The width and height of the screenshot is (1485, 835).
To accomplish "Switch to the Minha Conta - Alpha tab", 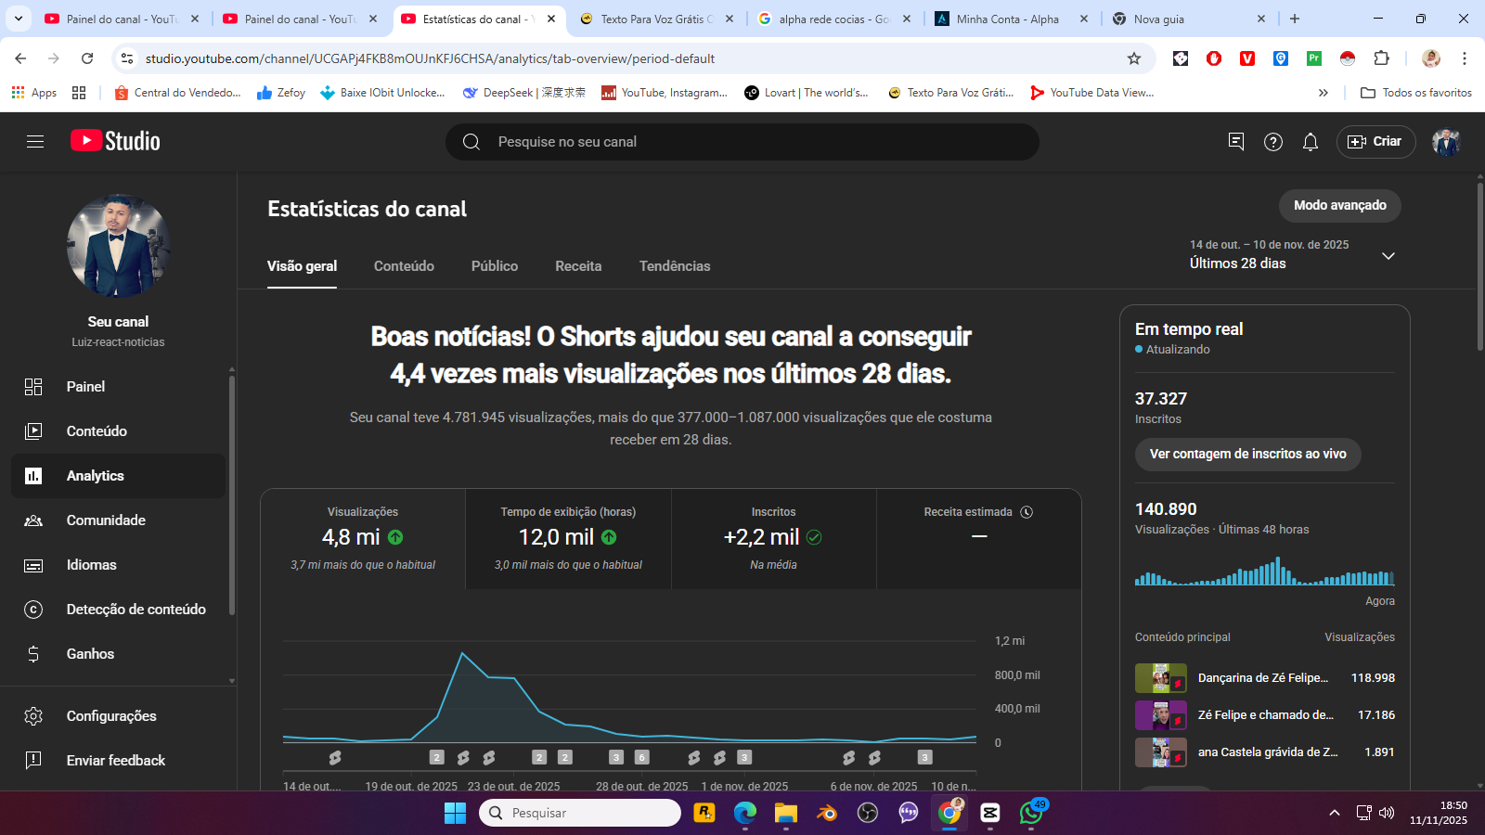I will tap(1012, 19).
